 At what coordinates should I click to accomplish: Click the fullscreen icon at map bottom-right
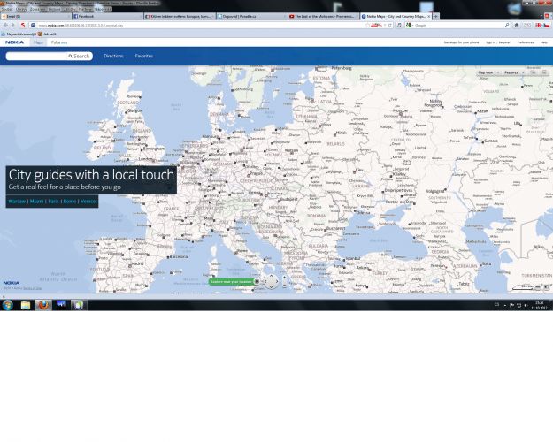click(x=546, y=287)
